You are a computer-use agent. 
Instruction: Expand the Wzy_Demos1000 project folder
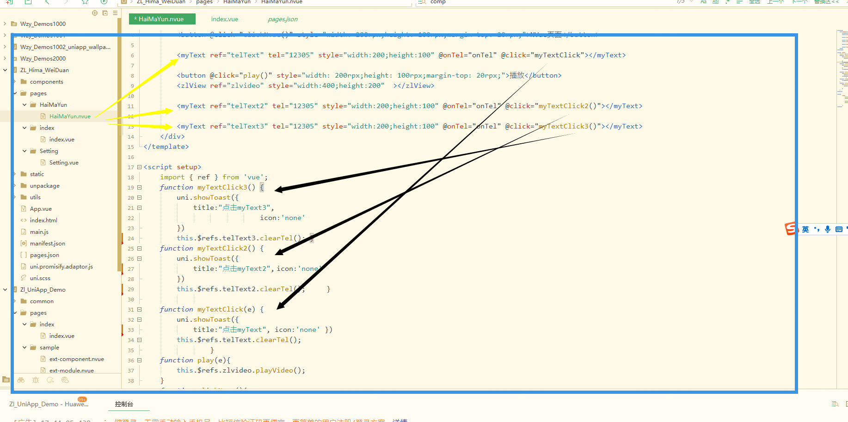5,24
